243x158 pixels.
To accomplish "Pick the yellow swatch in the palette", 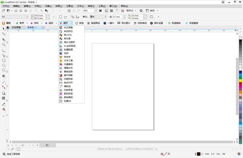I will click(240, 80).
